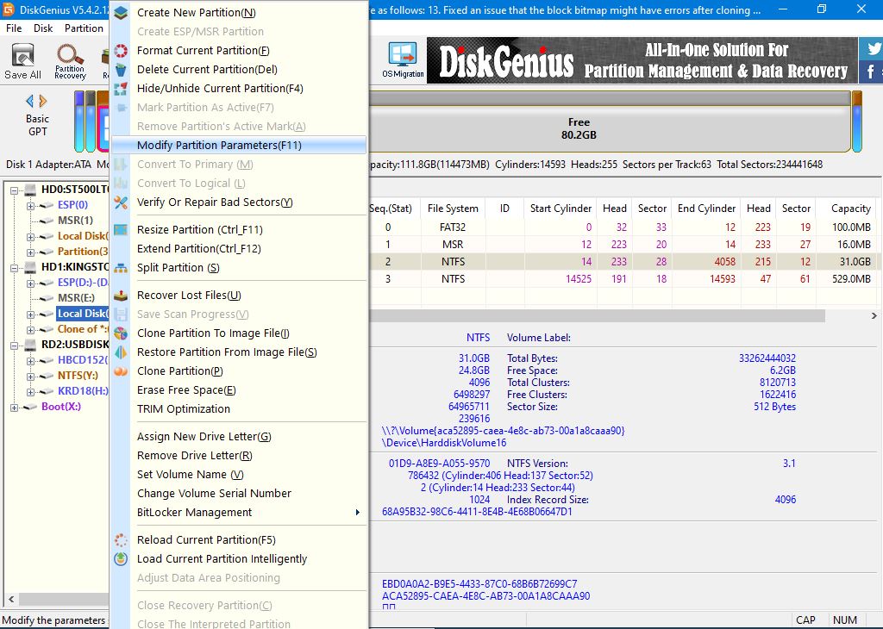Select Resize Partition from context menu

point(199,230)
